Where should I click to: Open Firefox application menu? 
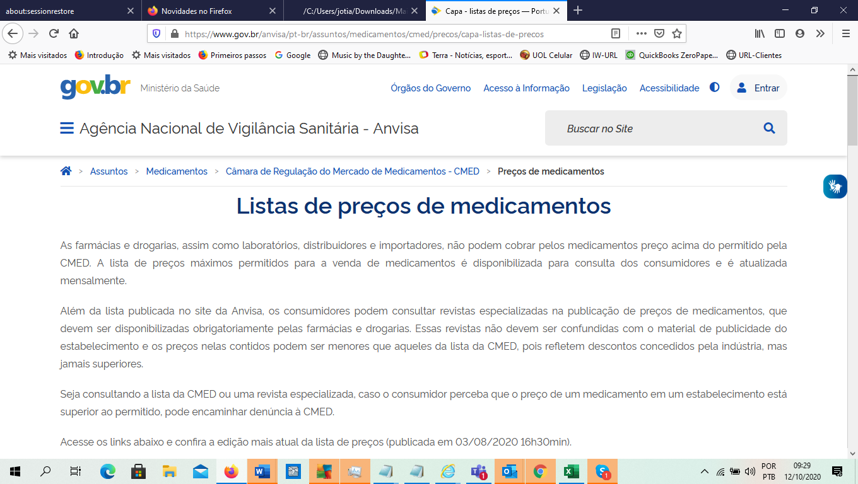(845, 33)
